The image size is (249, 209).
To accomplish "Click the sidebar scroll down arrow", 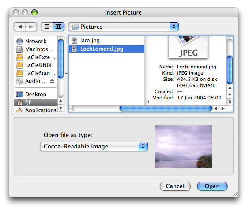I will tap(60, 108).
